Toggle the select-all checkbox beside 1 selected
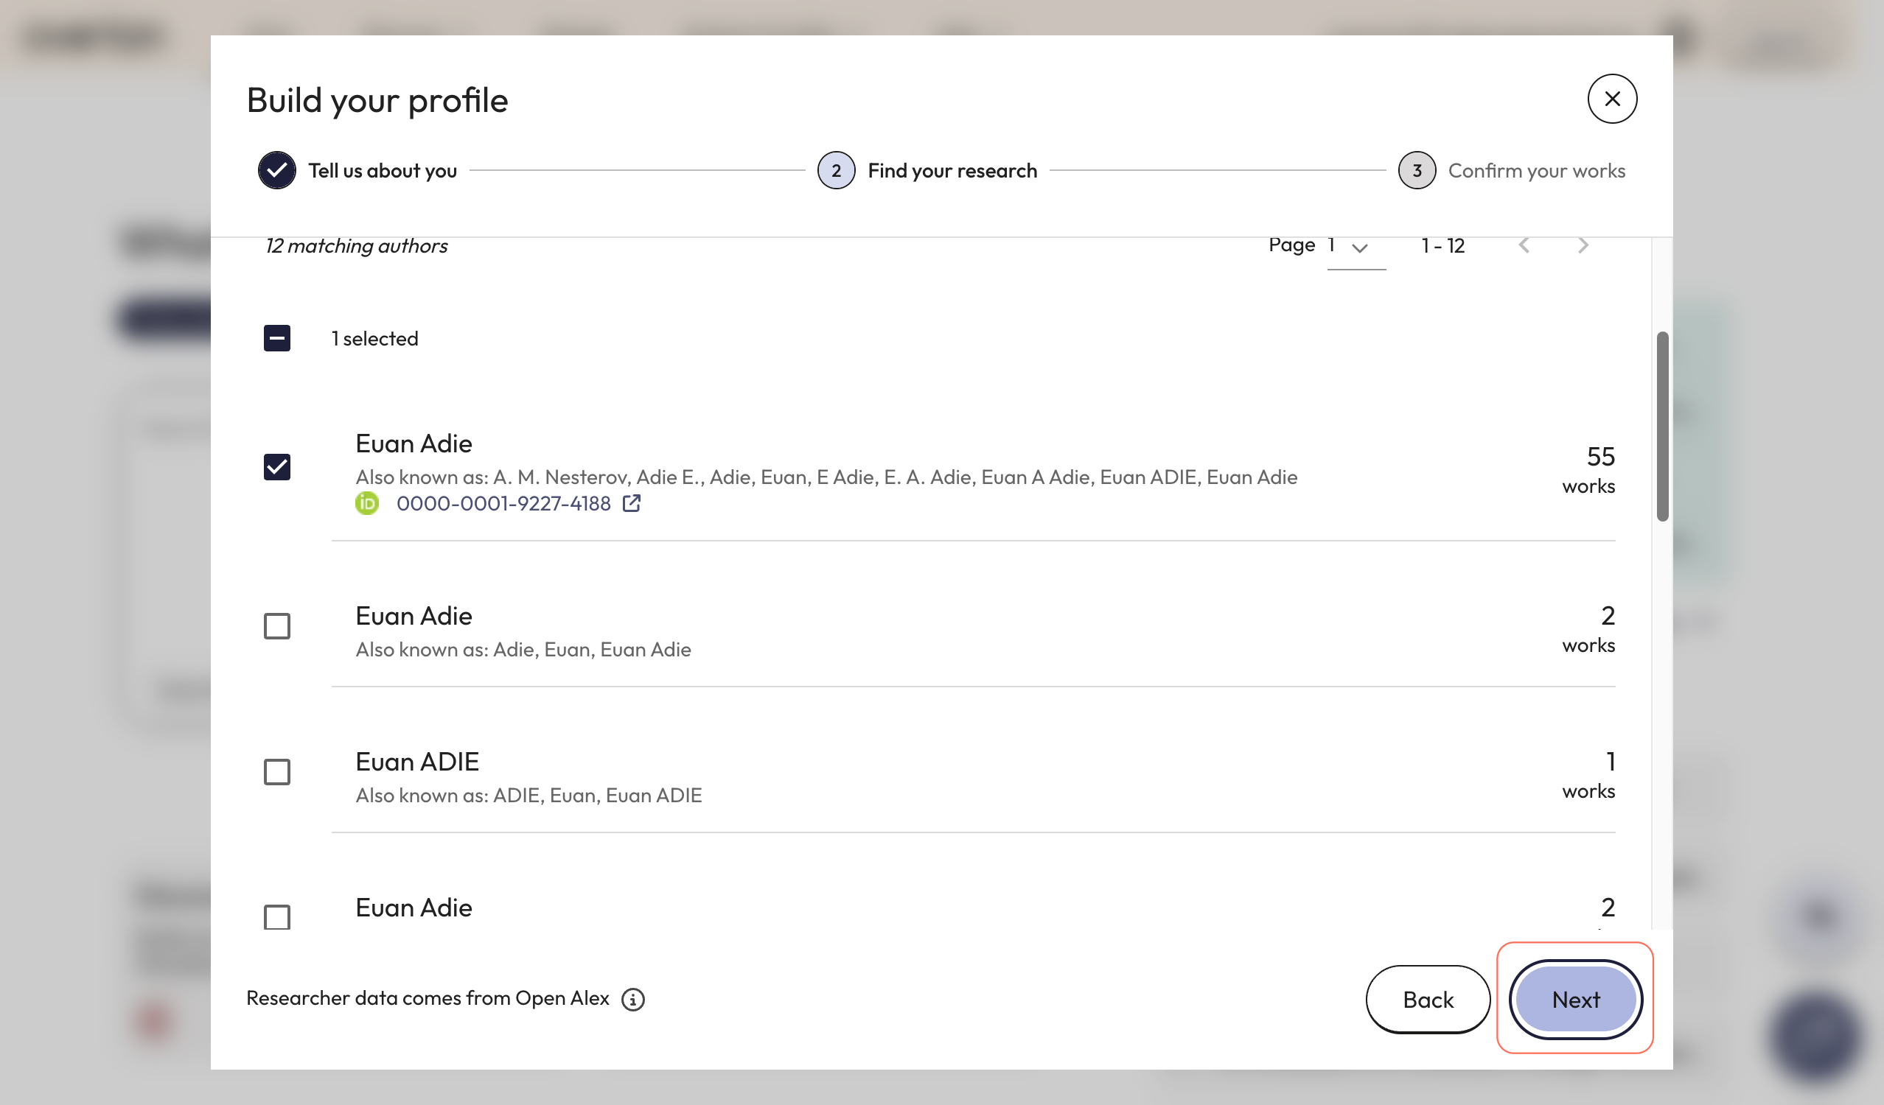1884x1105 pixels. [x=276, y=337]
